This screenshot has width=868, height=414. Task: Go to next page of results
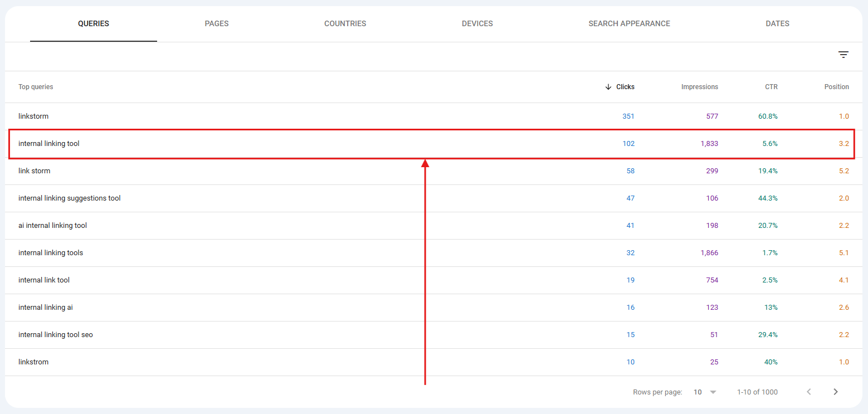tap(835, 392)
